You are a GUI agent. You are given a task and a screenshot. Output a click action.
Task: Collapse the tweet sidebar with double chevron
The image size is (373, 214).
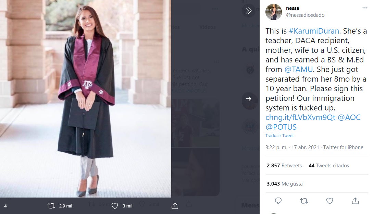pyautogui.click(x=249, y=11)
